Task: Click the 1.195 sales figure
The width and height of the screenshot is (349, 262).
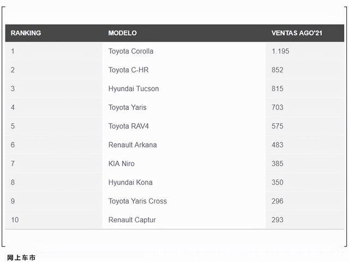Action: [281, 51]
